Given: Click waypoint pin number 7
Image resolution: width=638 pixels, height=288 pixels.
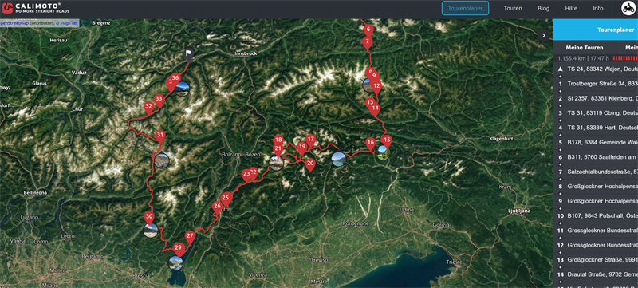Looking at the screenshot, I should point(367,43).
